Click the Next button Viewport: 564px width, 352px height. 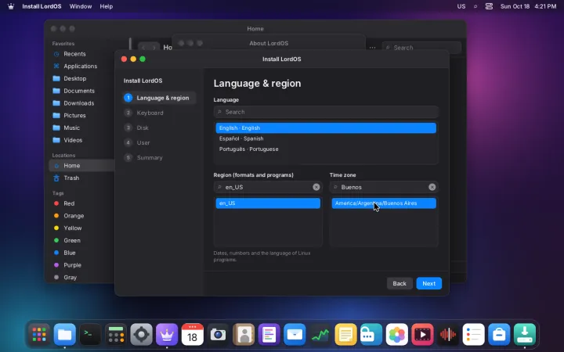[428, 283]
